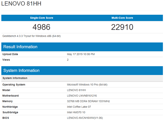Click the System Information blue section header
165x123 pixels.
(82, 71)
